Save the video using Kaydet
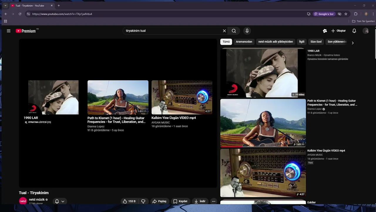This screenshot has width=376, height=212. pyautogui.click(x=180, y=201)
